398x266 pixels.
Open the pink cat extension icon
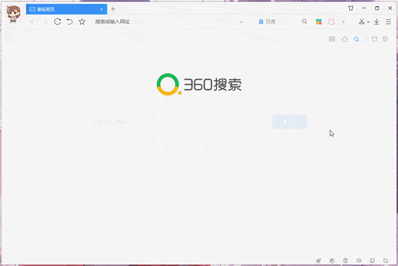tap(332, 22)
